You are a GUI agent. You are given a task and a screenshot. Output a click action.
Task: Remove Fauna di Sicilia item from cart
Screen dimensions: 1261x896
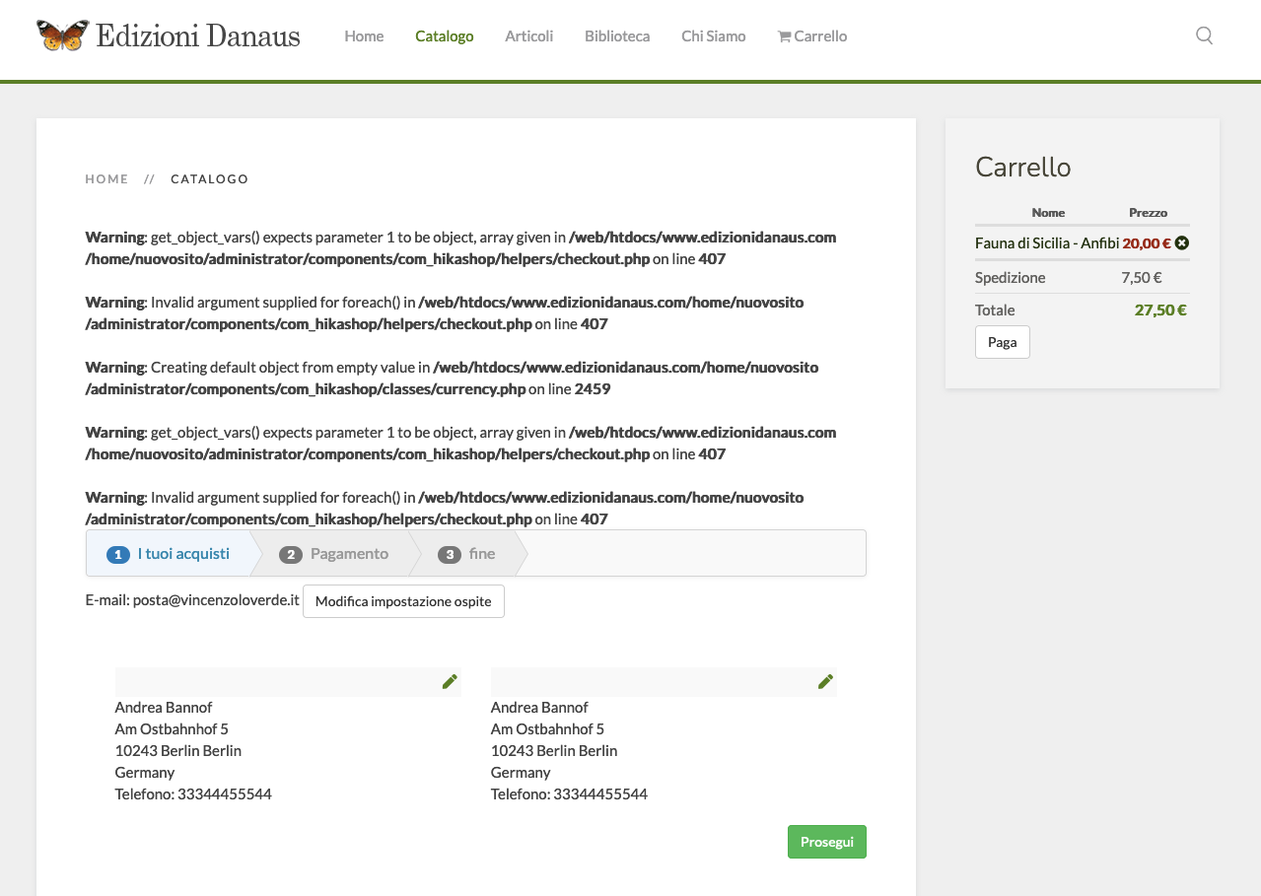1182,243
